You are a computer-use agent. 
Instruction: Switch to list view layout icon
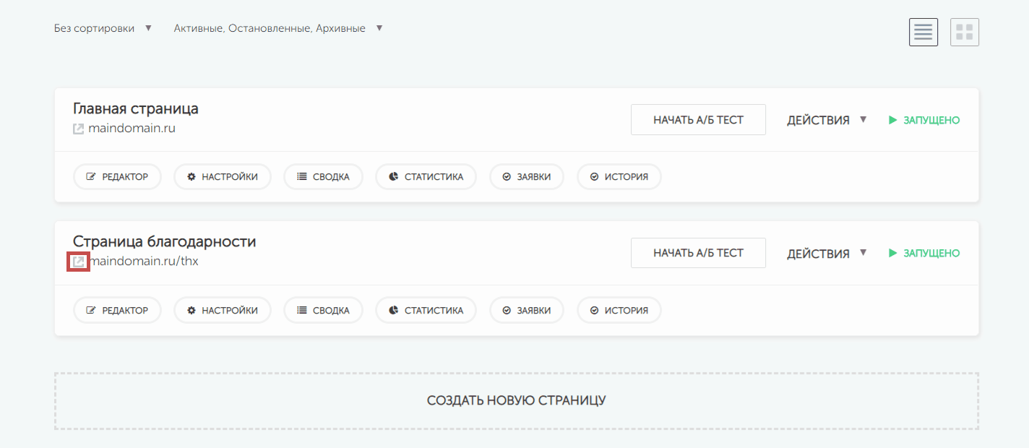pyautogui.click(x=923, y=32)
